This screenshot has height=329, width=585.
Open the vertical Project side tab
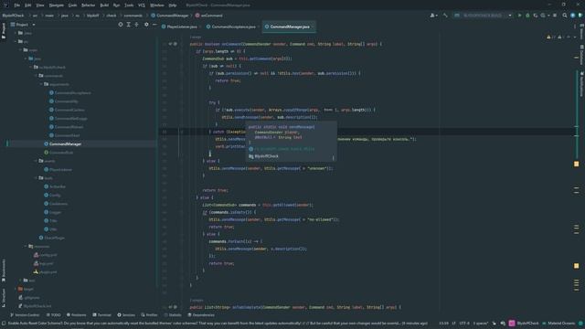click(x=4, y=31)
